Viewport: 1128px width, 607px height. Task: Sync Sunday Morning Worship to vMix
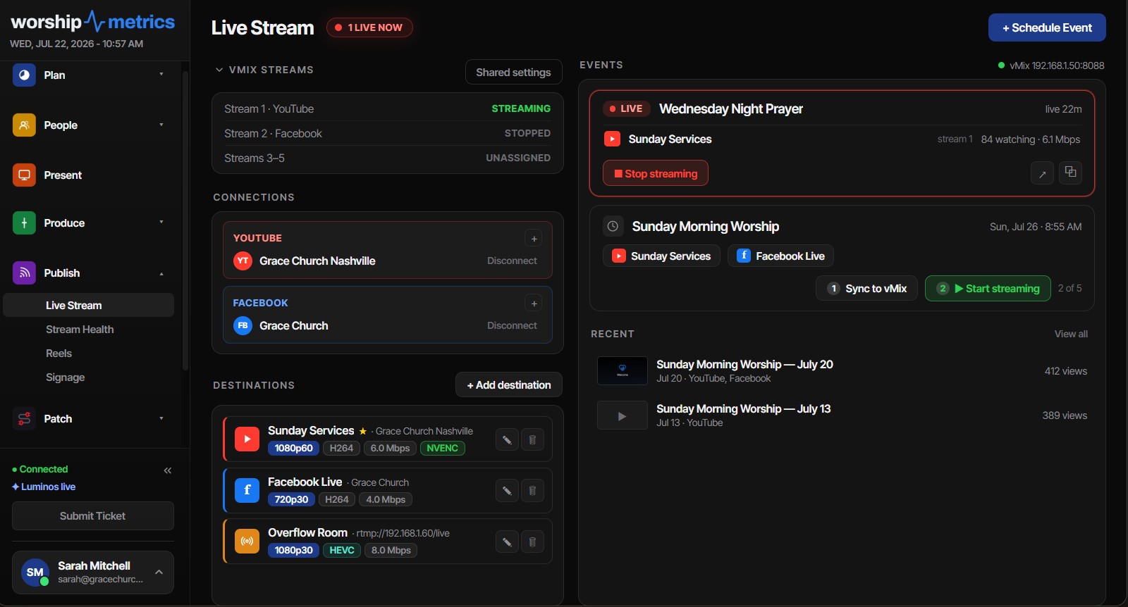(x=866, y=288)
